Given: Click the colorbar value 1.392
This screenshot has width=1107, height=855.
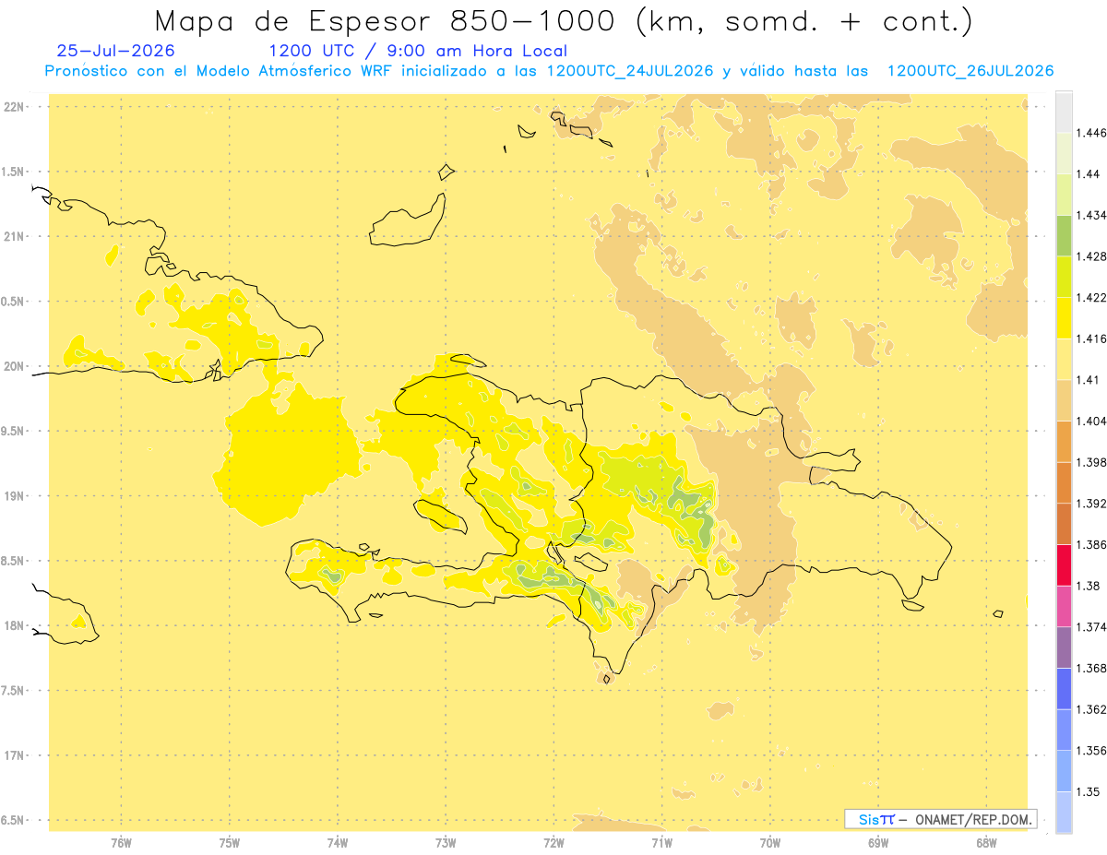Looking at the screenshot, I should click(x=1093, y=504).
